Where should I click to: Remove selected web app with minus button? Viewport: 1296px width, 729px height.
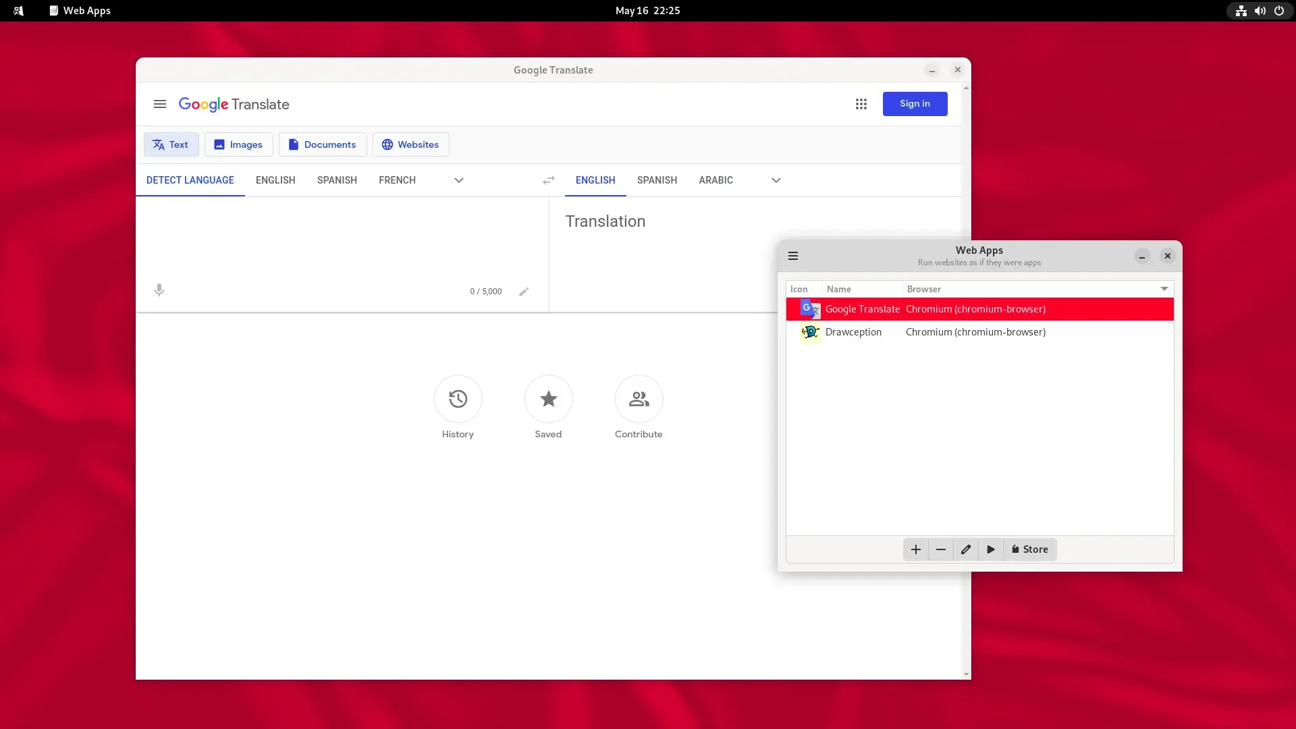(x=941, y=549)
